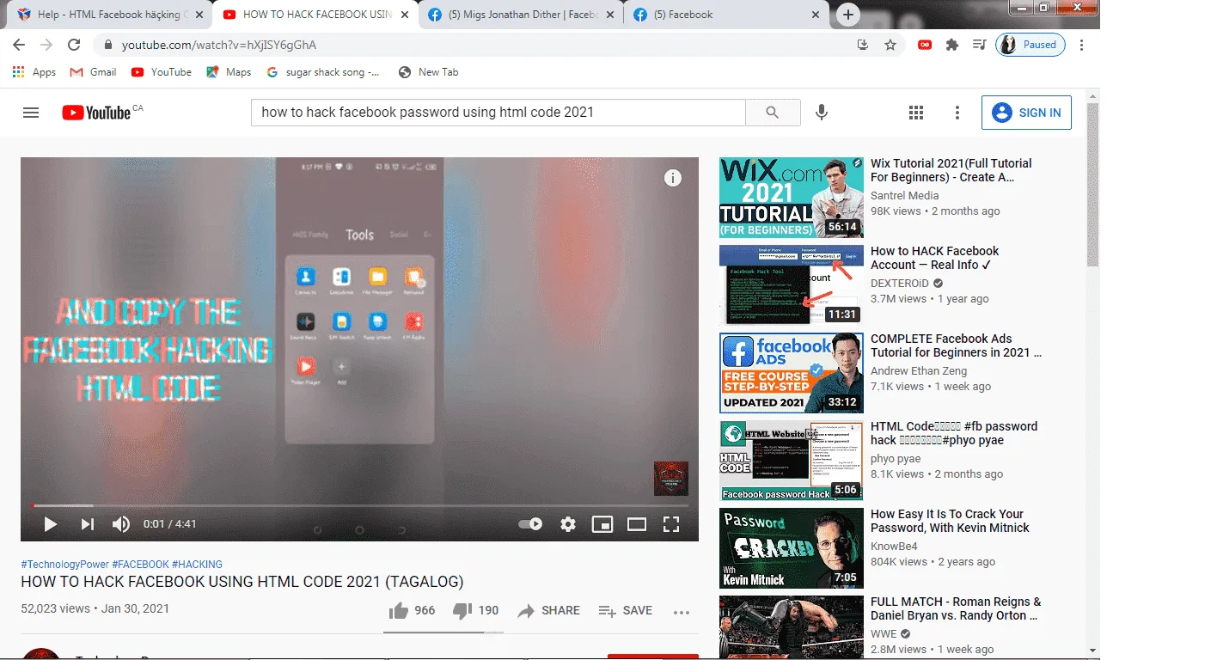1217x660 pixels.
Task: Open the Chrome extensions puzzle icon
Action: pyautogui.click(x=952, y=45)
